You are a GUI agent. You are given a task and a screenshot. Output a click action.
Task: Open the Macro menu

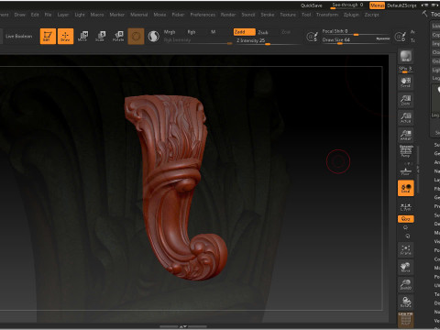point(97,15)
